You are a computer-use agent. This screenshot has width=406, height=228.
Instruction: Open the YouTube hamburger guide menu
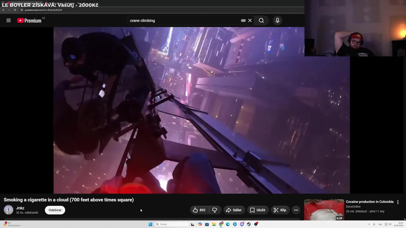[x=9, y=21]
